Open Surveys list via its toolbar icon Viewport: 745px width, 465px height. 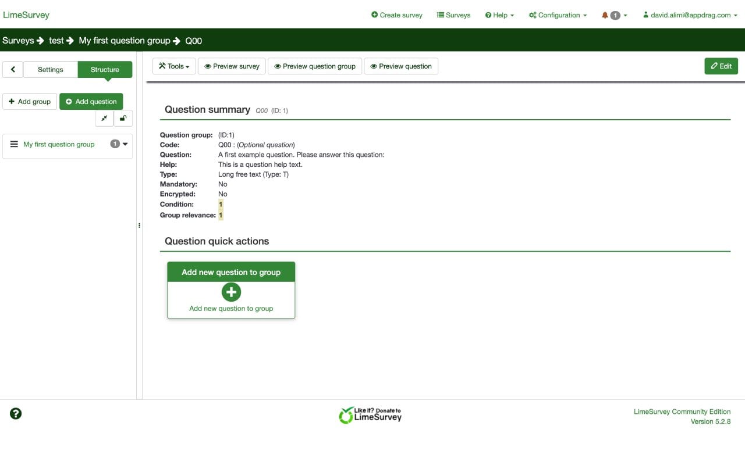(441, 15)
